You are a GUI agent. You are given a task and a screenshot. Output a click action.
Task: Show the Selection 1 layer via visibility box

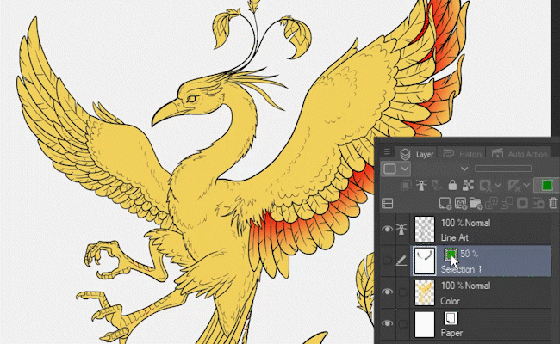[387, 261]
